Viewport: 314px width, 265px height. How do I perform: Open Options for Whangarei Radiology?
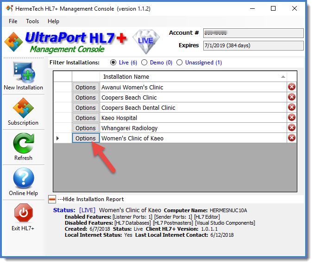pos(86,128)
